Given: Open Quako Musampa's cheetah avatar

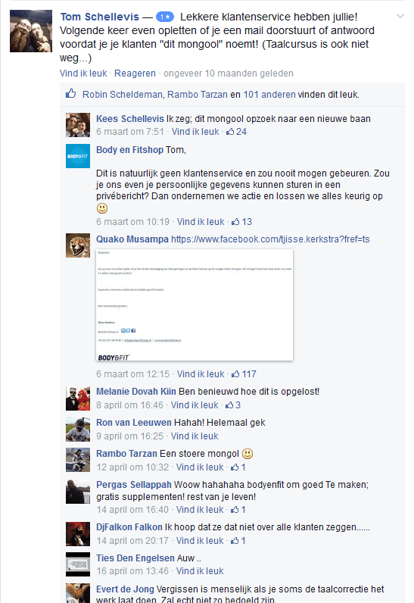Looking at the screenshot, I should 78,245.
